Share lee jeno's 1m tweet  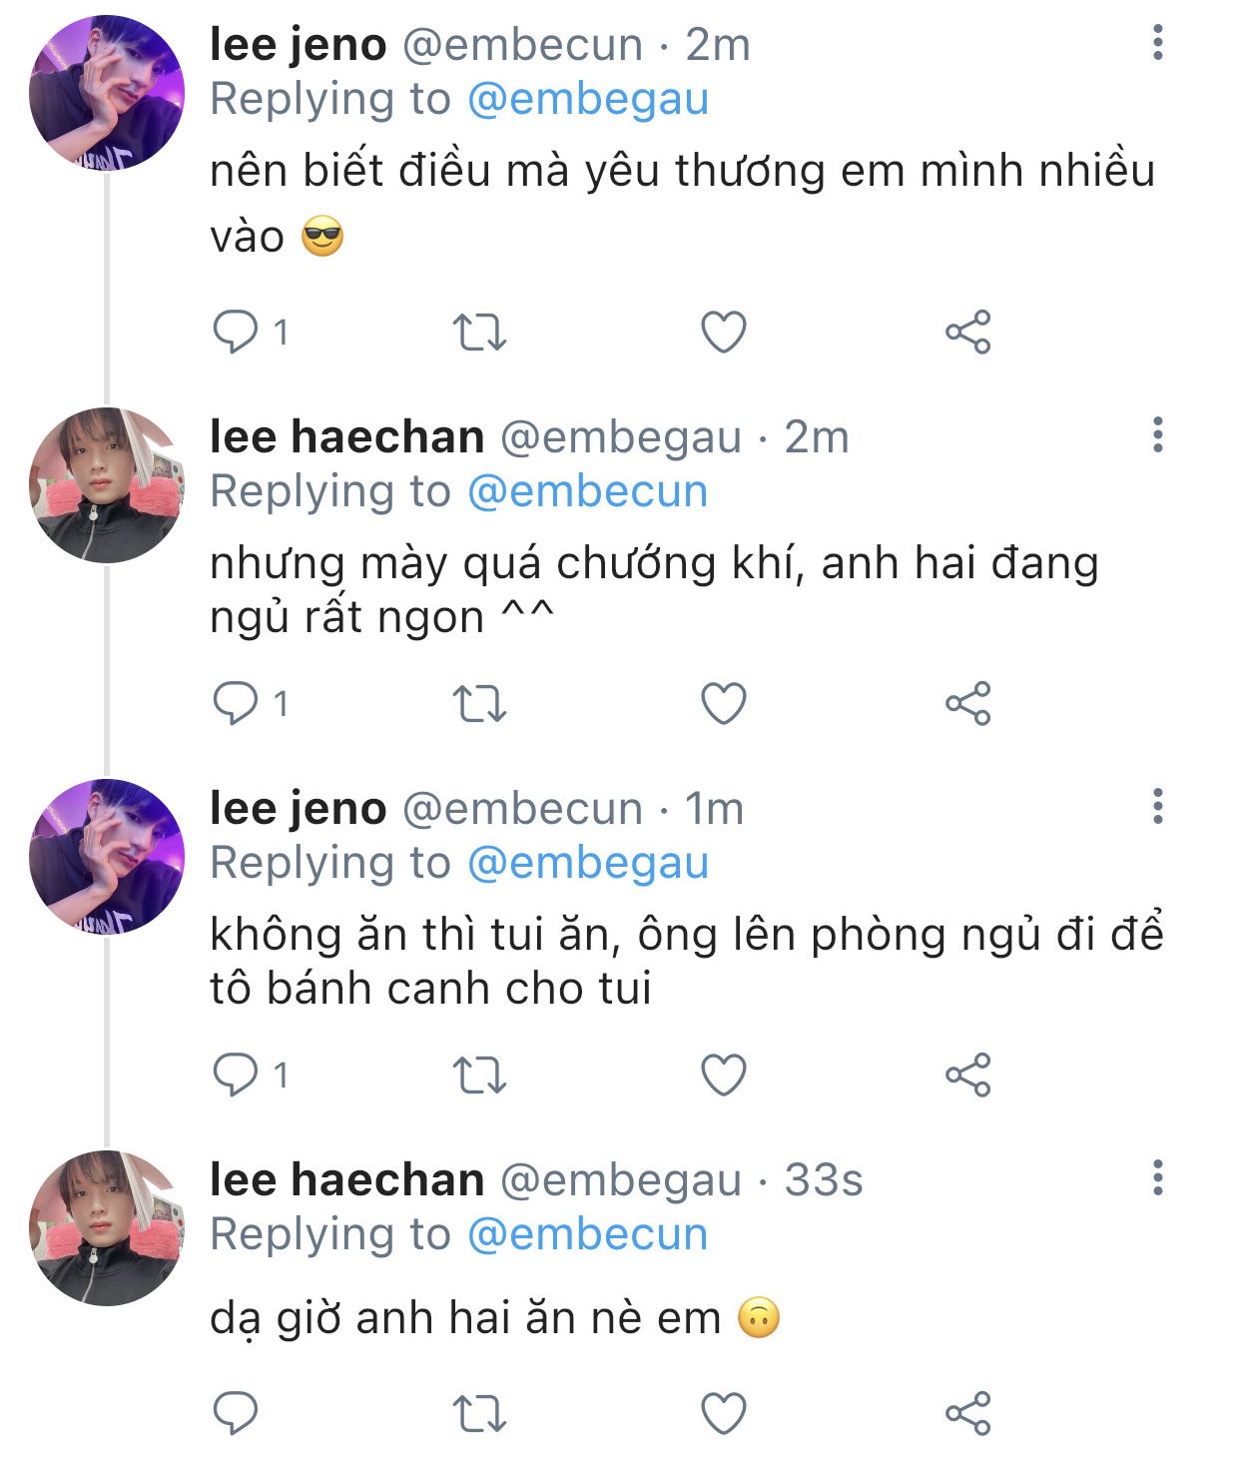point(967,1076)
